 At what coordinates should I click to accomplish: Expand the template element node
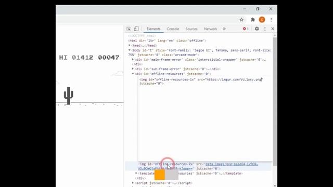point(136,173)
